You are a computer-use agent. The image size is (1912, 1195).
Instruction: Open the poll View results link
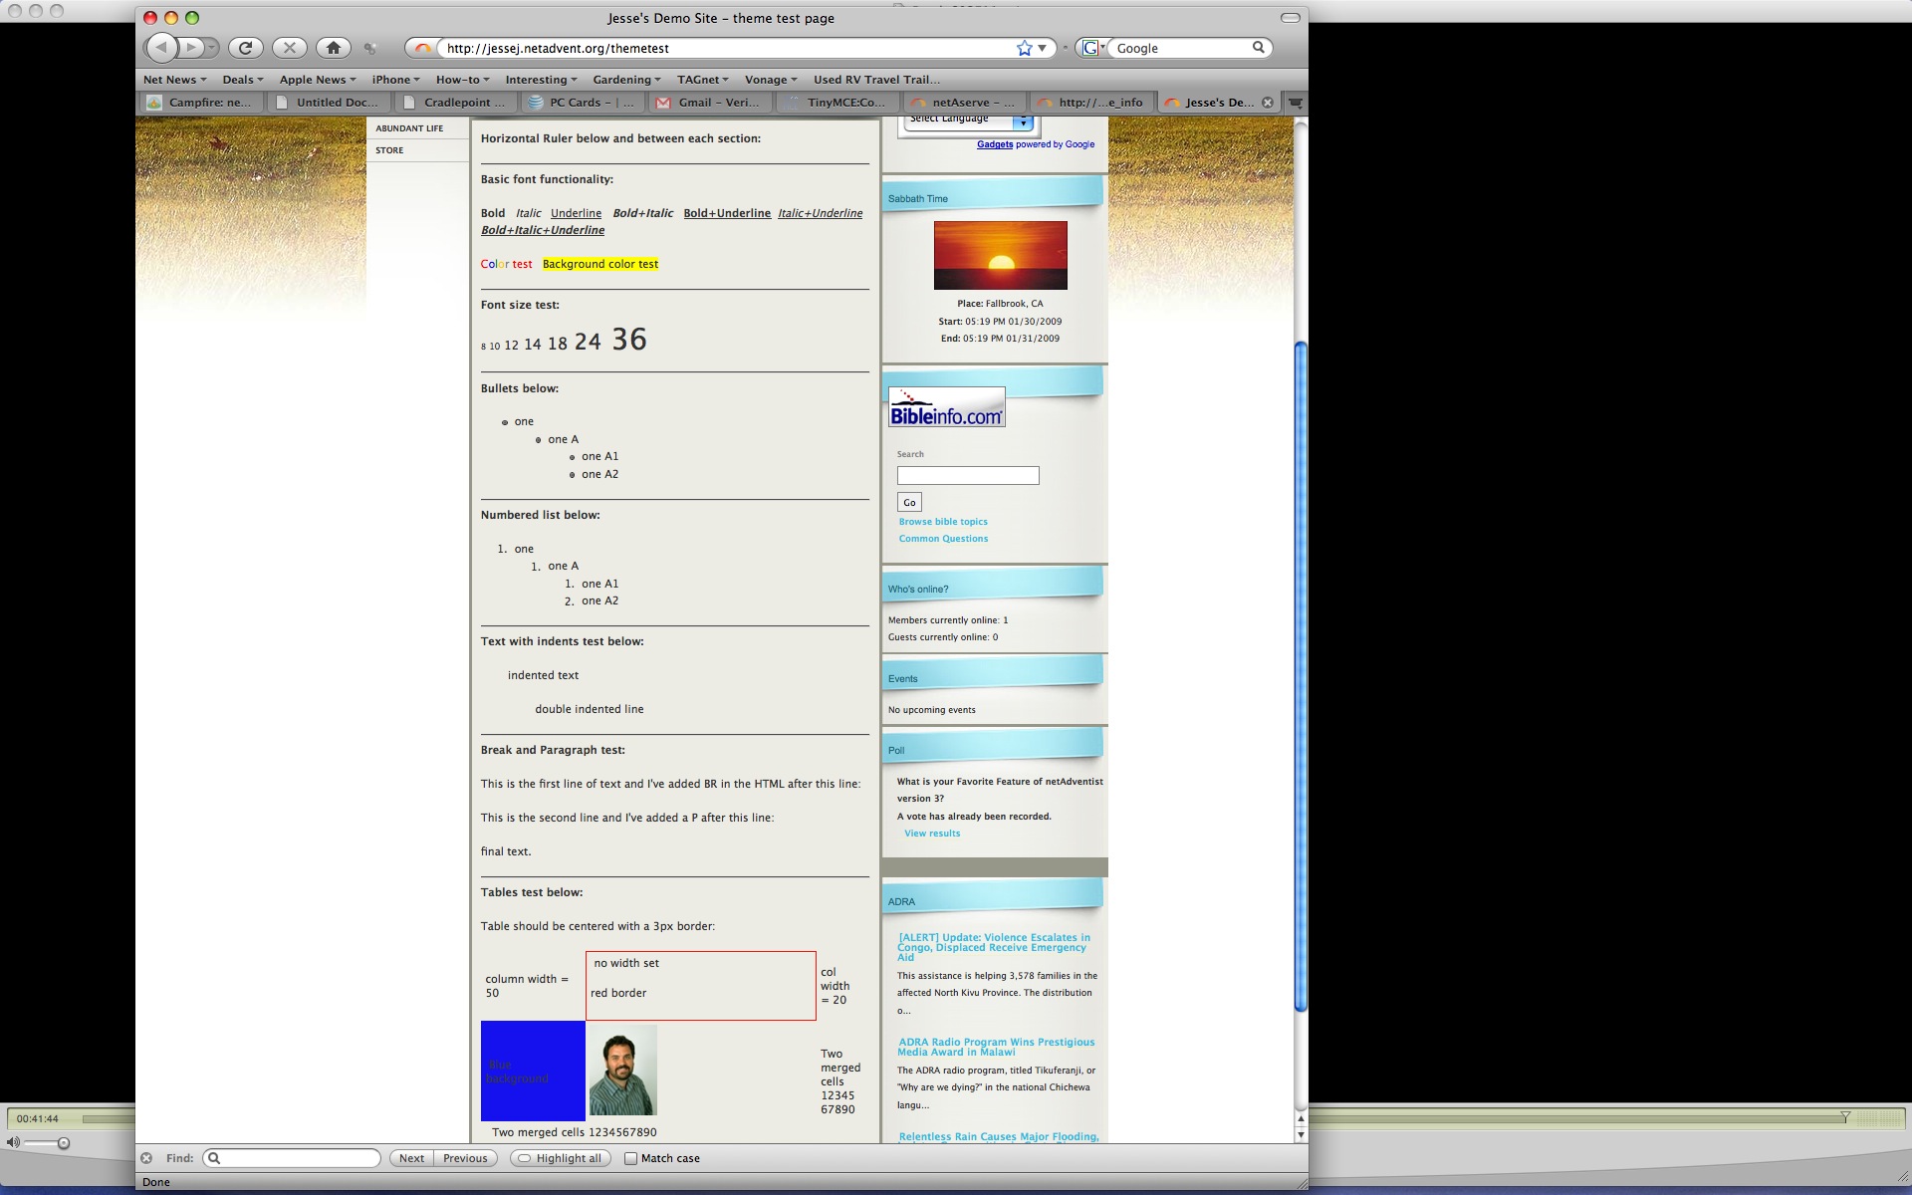point(932,834)
